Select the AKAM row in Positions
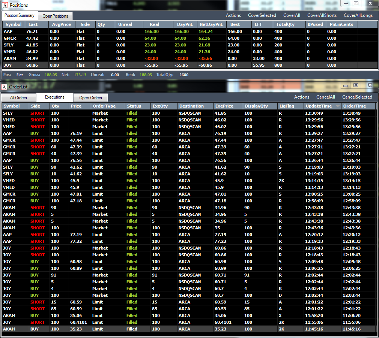 click(x=190, y=59)
